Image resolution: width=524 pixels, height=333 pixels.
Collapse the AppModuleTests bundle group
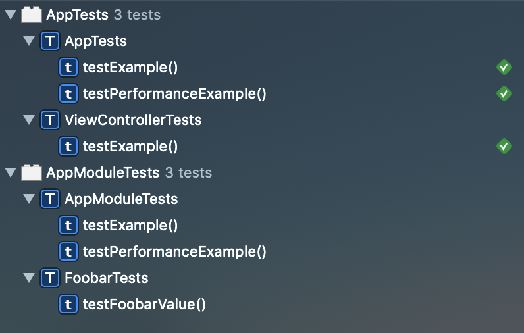click(10, 172)
